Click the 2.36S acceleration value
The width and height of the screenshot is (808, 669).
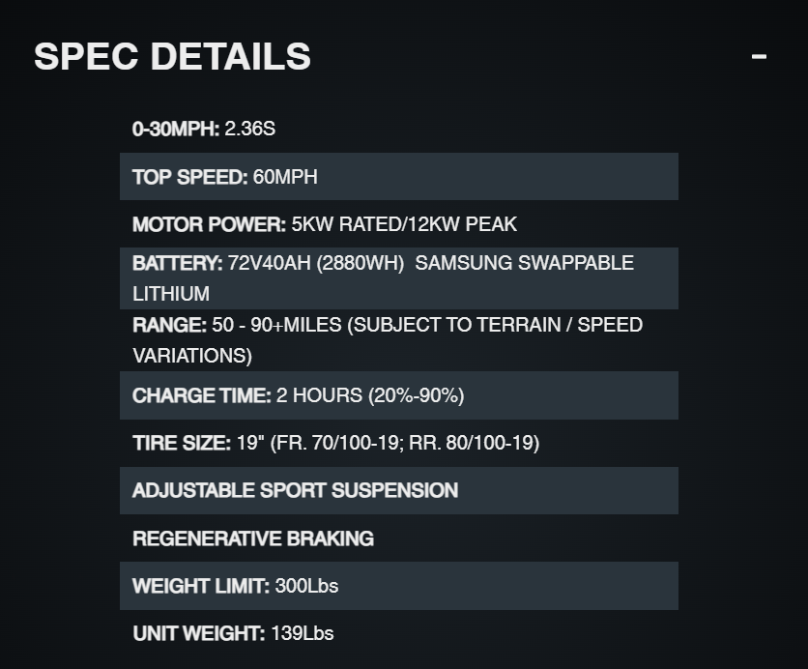click(248, 128)
